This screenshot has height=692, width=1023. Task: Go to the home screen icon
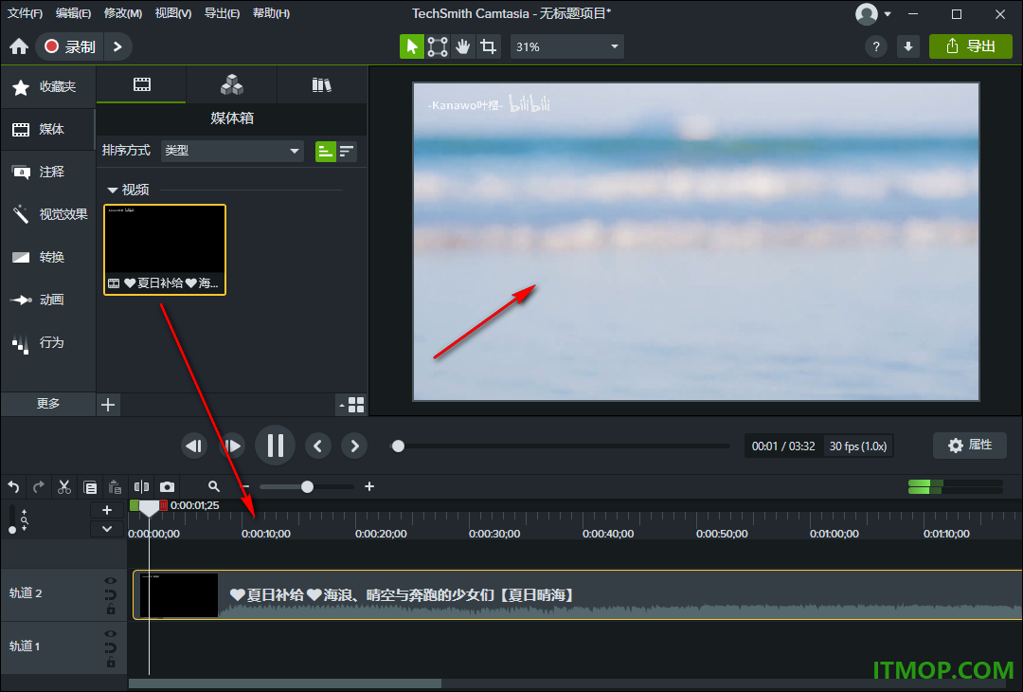point(19,46)
